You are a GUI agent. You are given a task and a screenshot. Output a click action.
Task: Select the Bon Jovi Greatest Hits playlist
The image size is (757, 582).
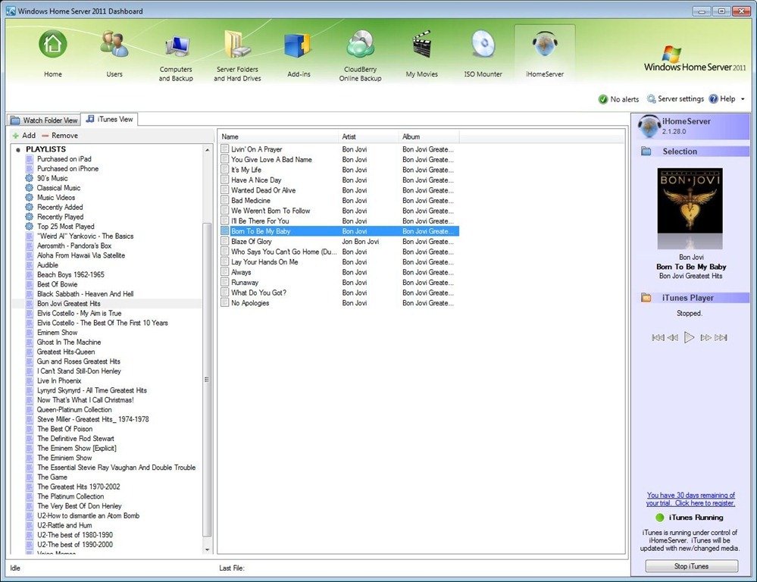[68, 304]
